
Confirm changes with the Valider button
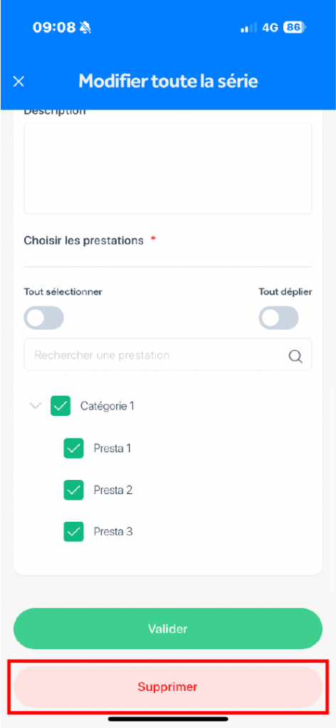pyautogui.click(x=168, y=628)
